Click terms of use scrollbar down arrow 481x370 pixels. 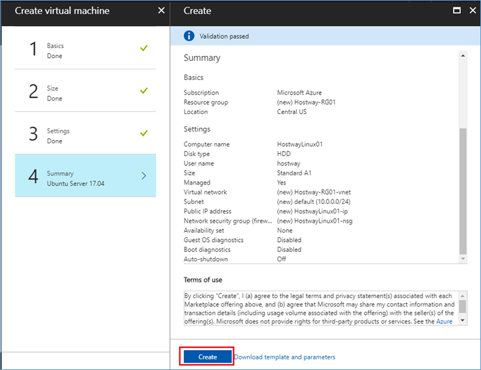[462, 321]
